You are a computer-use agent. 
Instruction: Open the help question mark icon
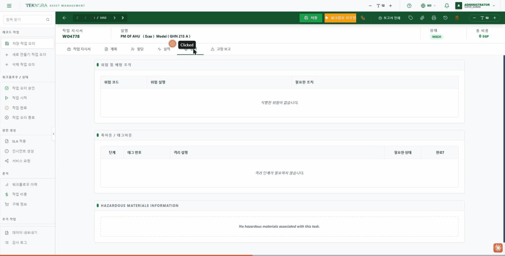pos(409,6)
